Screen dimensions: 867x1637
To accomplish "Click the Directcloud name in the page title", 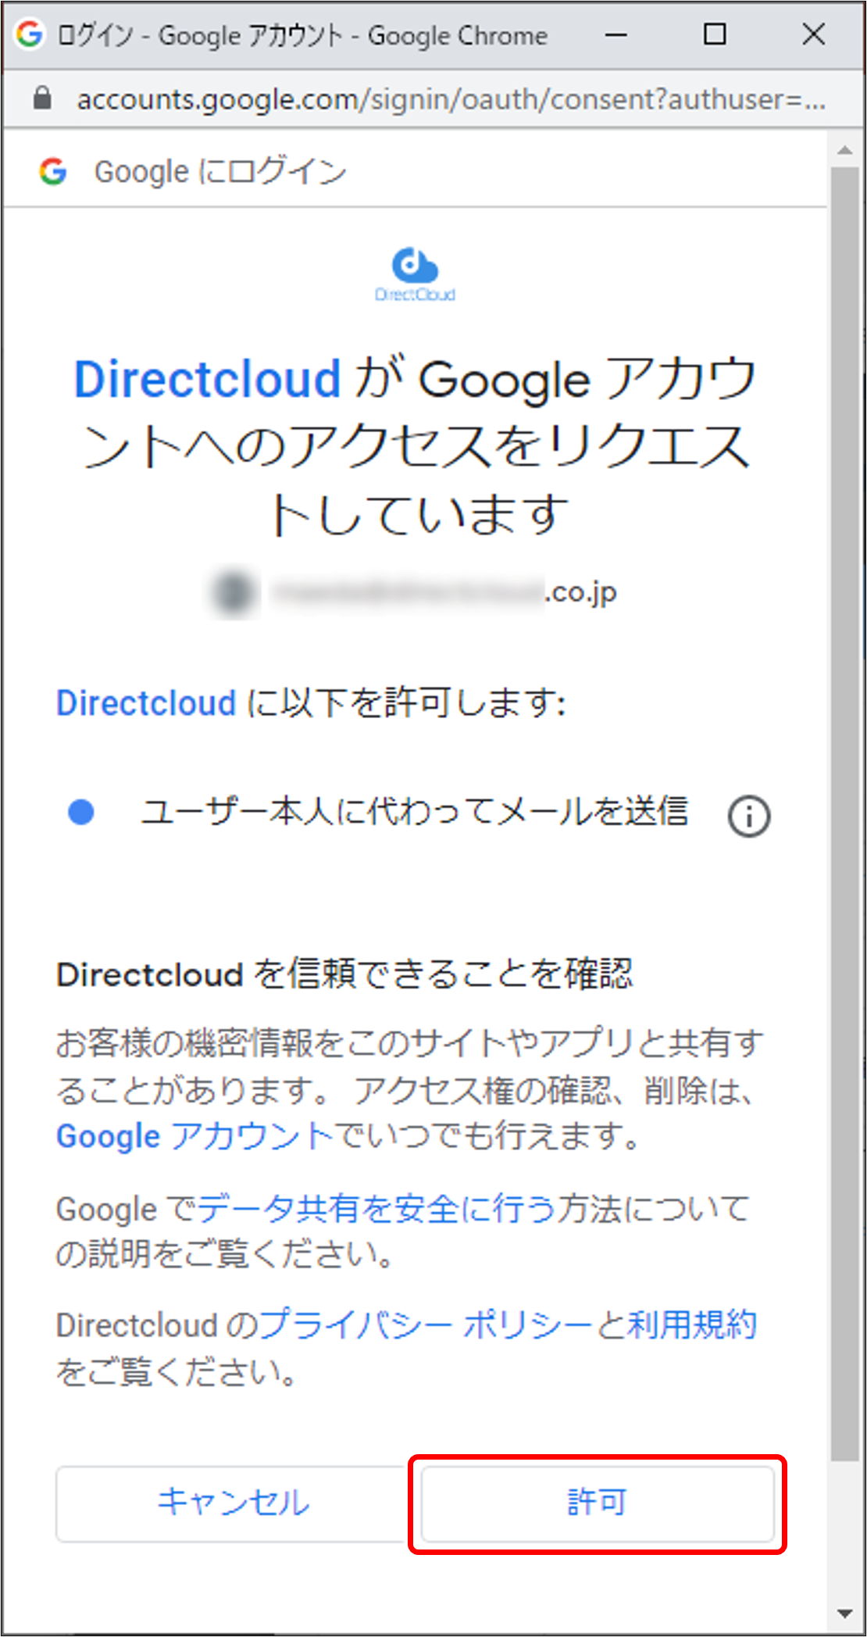I will (x=206, y=378).
